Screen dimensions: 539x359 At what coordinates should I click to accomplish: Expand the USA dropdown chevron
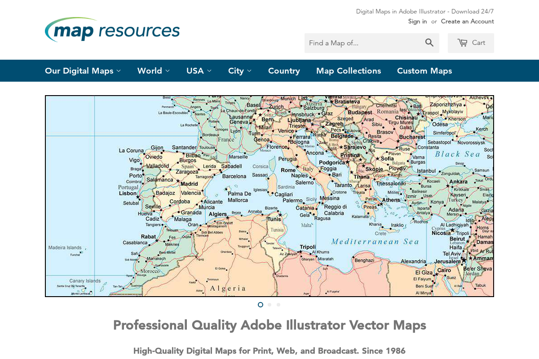tap(209, 70)
